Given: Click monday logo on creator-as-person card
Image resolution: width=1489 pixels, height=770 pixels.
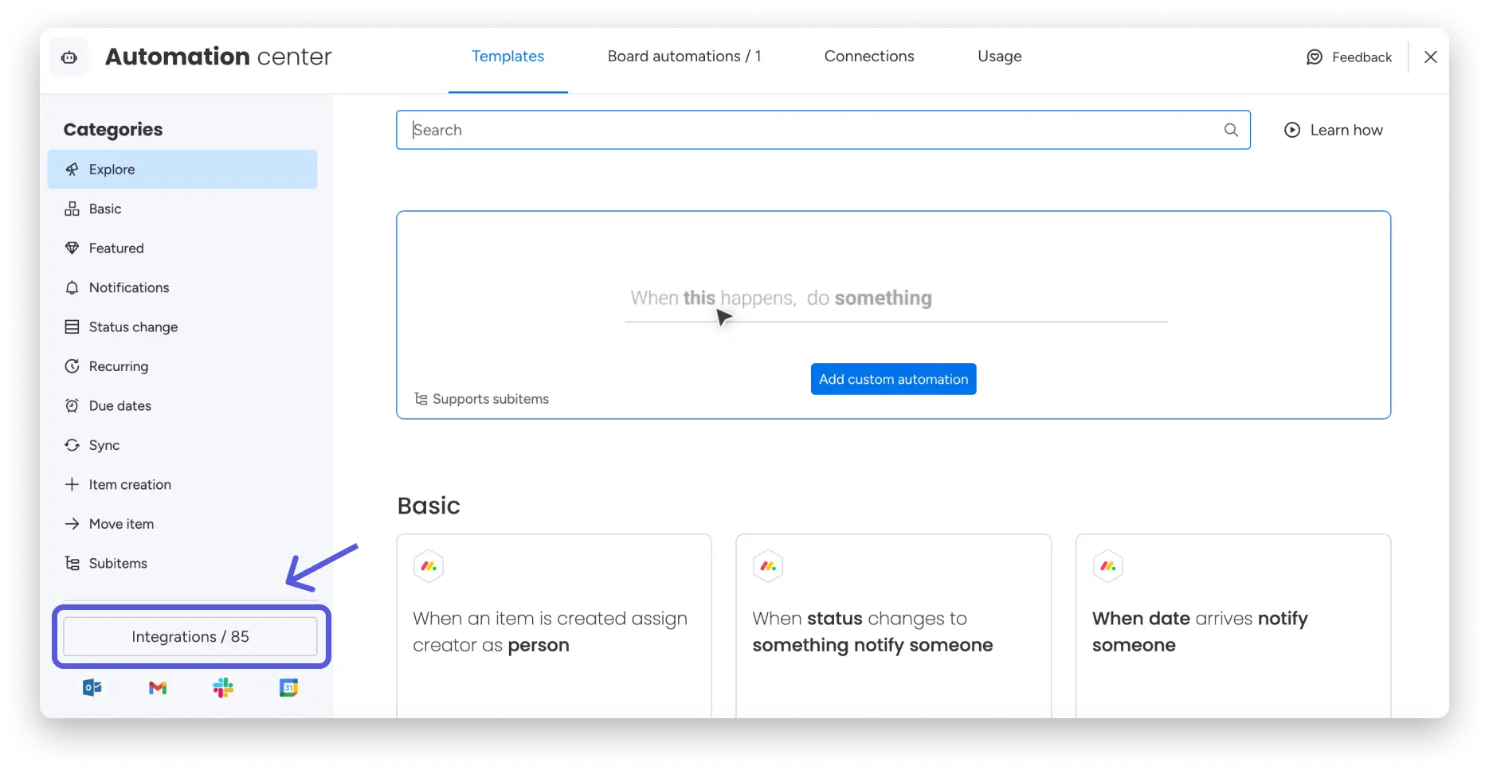Looking at the screenshot, I should 429,566.
